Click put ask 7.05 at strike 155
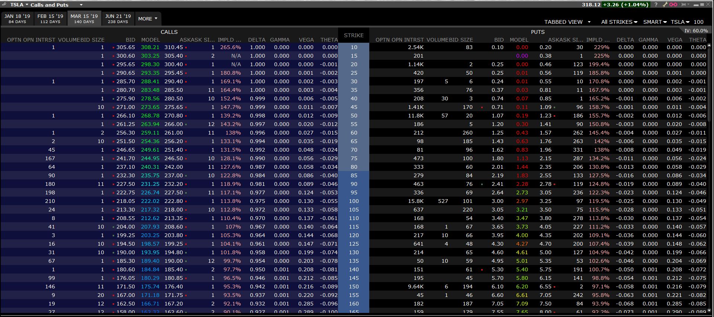Image resolution: width=714 pixels, height=317 pixels. click(x=546, y=295)
